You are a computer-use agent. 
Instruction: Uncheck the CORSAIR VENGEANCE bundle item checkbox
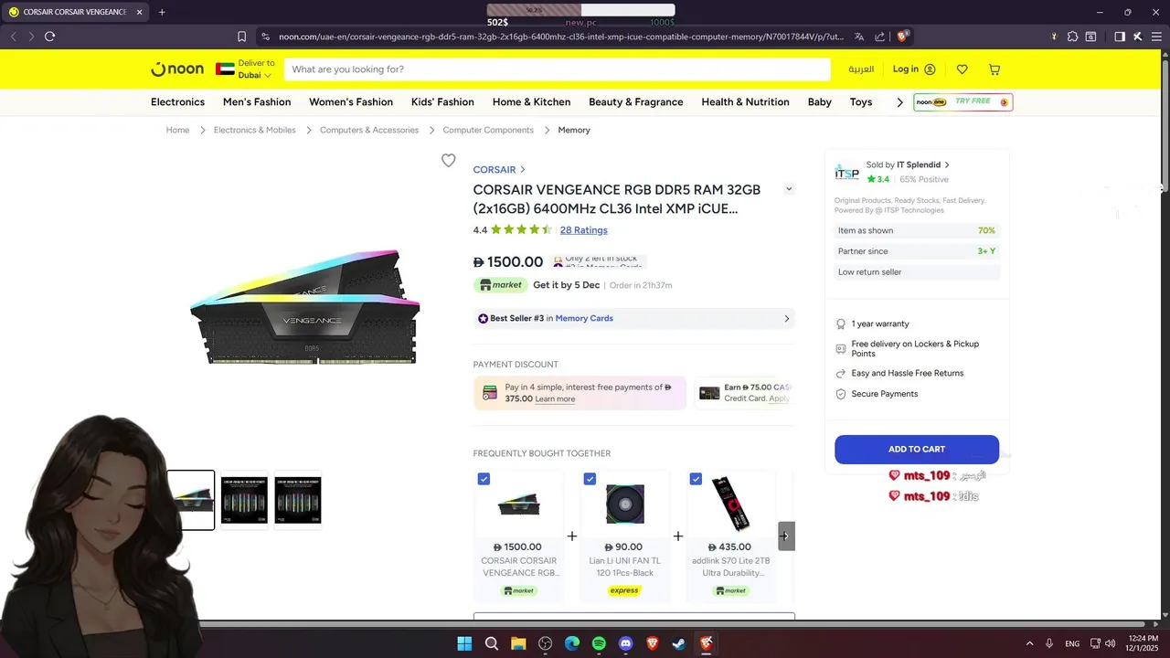pos(484,479)
